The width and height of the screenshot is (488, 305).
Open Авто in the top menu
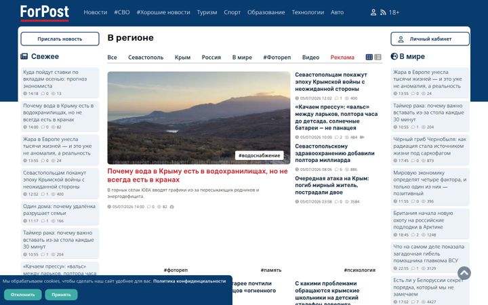click(x=337, y=12)
